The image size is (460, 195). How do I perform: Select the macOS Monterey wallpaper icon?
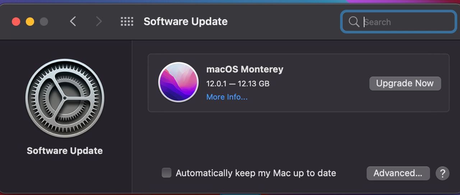(178, 82)
